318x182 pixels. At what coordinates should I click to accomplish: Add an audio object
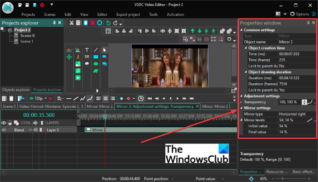[x=78, y=71]
